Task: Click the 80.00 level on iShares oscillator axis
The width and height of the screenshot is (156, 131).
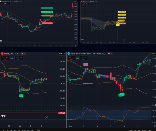Action: coord(154,111)
